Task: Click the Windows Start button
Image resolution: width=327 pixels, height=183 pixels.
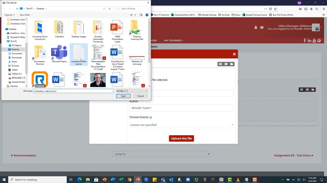Action: (x=4, y=180)
